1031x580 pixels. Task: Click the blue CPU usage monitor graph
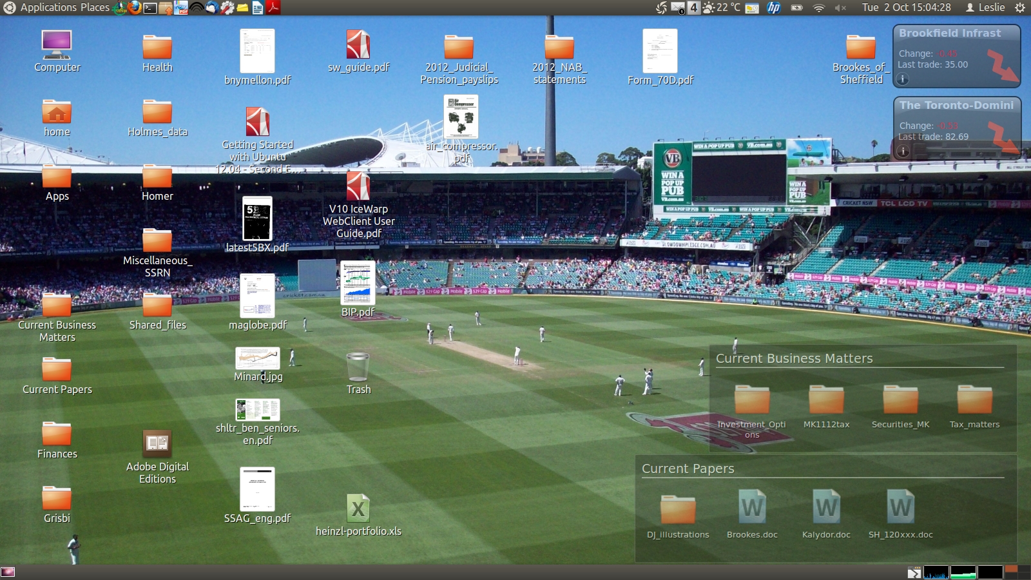(x=936, y=572)
